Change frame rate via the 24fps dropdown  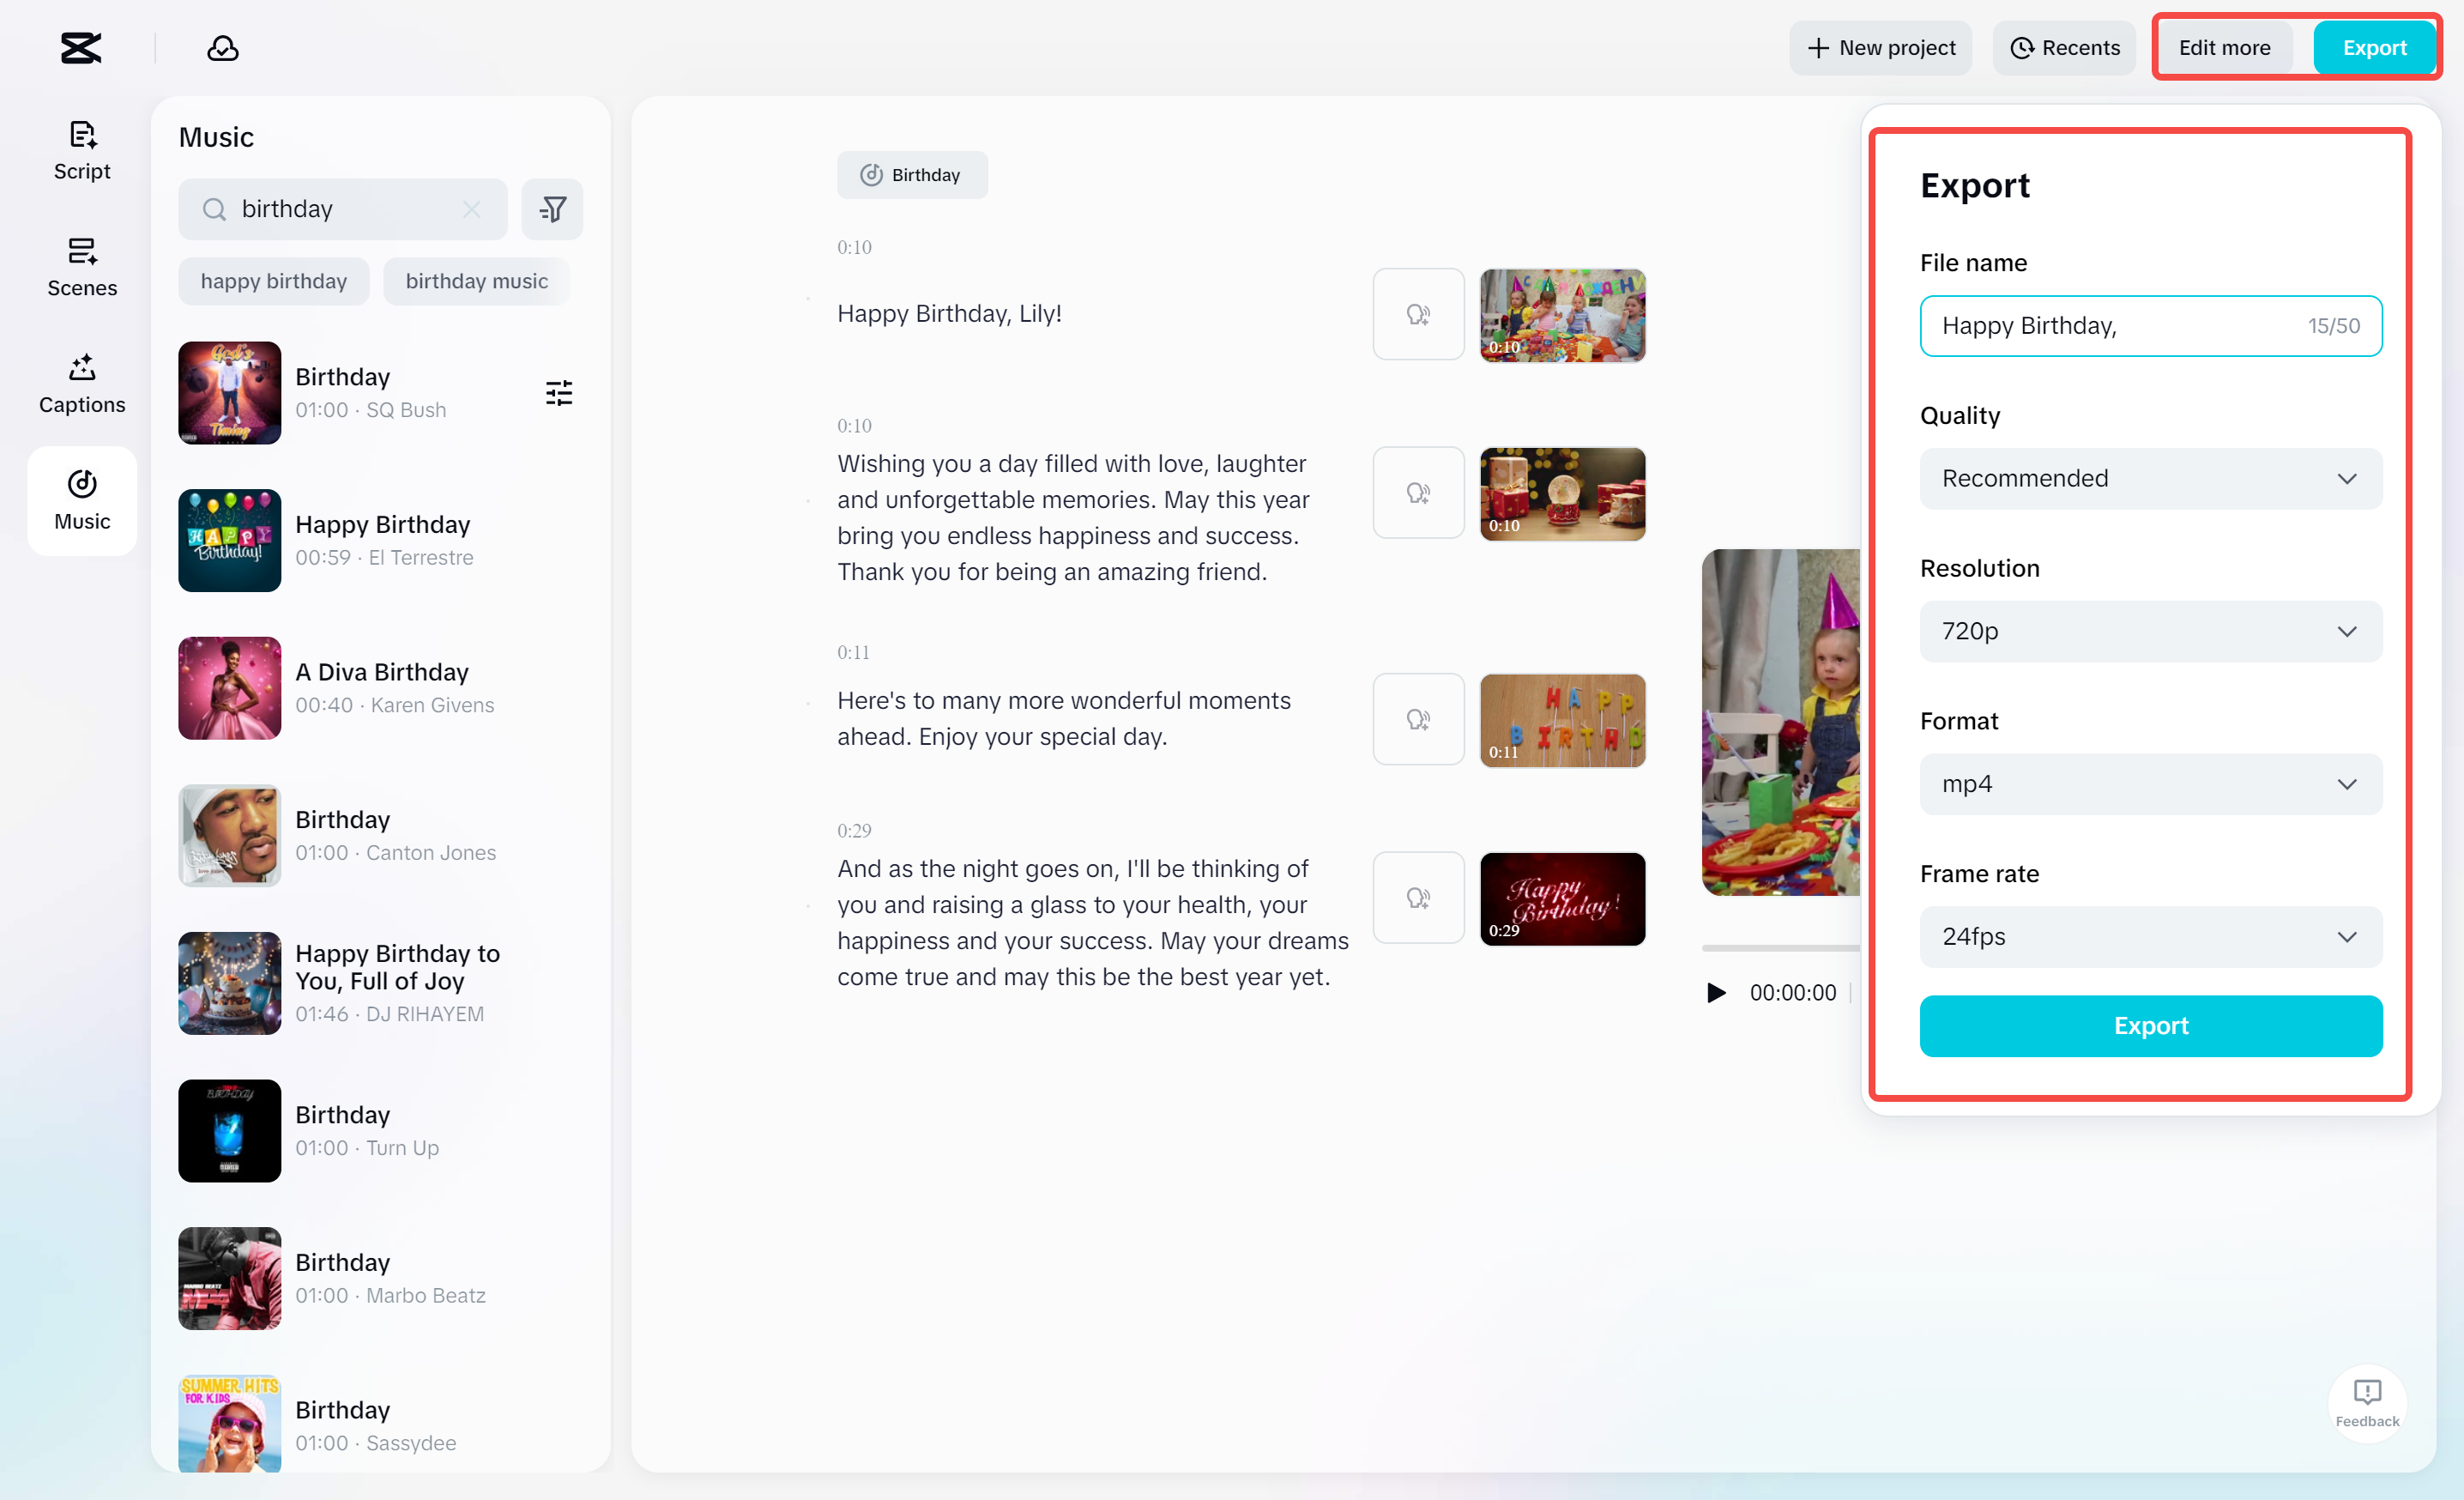pyautogui.click(x=2150, y=937)
